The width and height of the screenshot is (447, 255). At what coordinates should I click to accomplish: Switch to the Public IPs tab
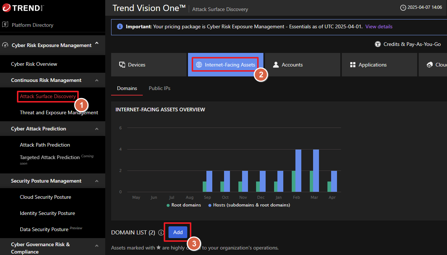pyautogui.click(x=159, y=88)
